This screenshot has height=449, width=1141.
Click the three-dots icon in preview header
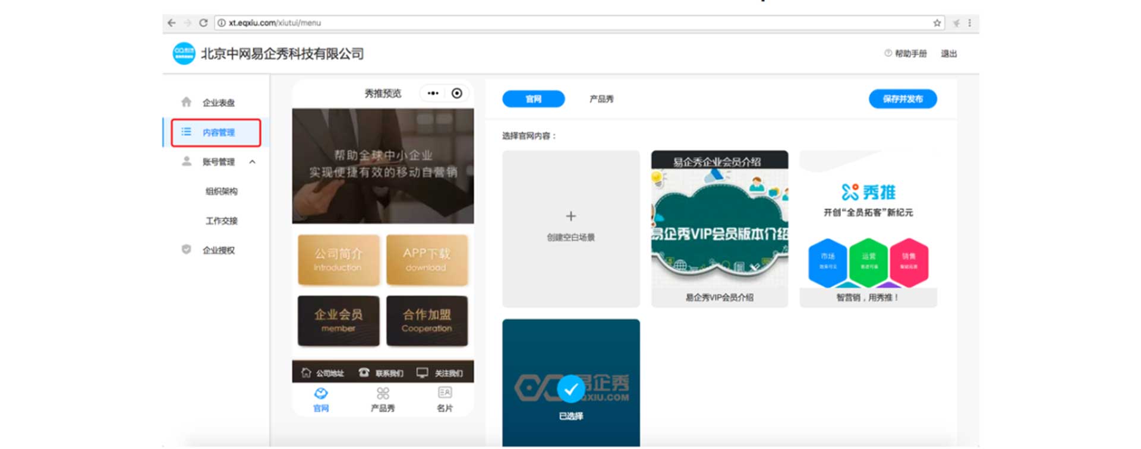coord(433,93)
